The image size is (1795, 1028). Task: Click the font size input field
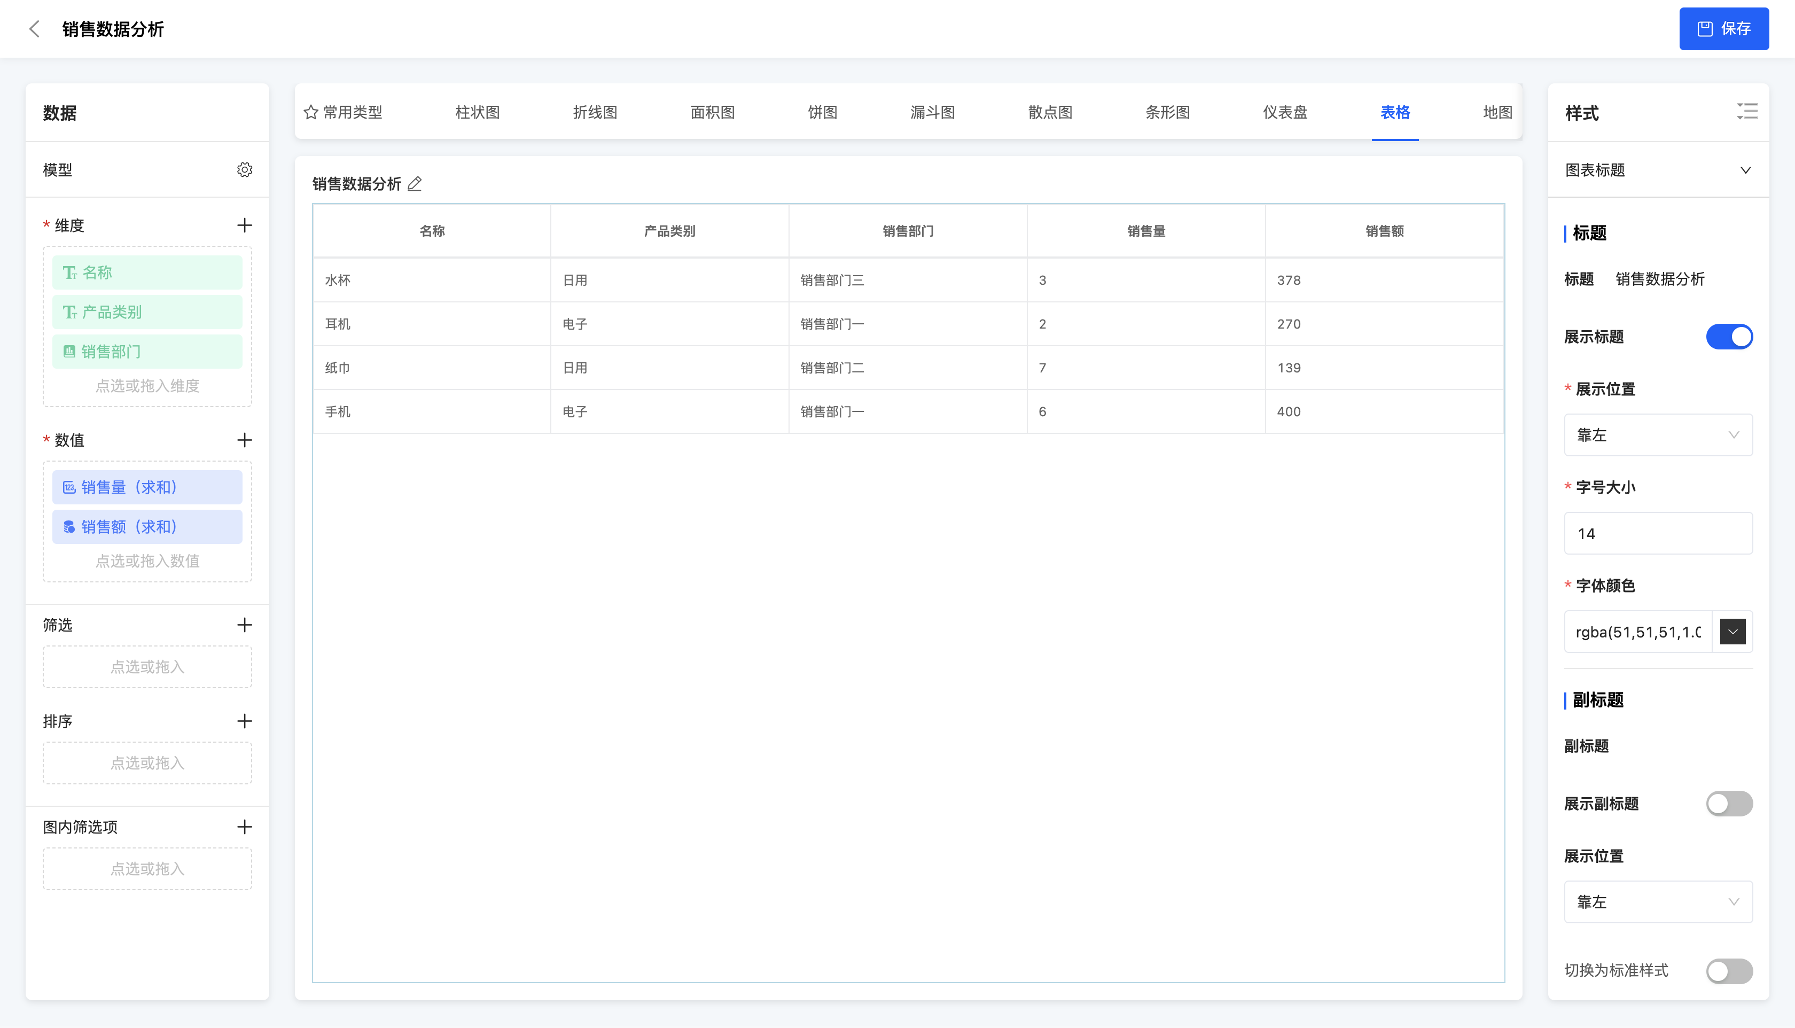(x=1657, y=534)
